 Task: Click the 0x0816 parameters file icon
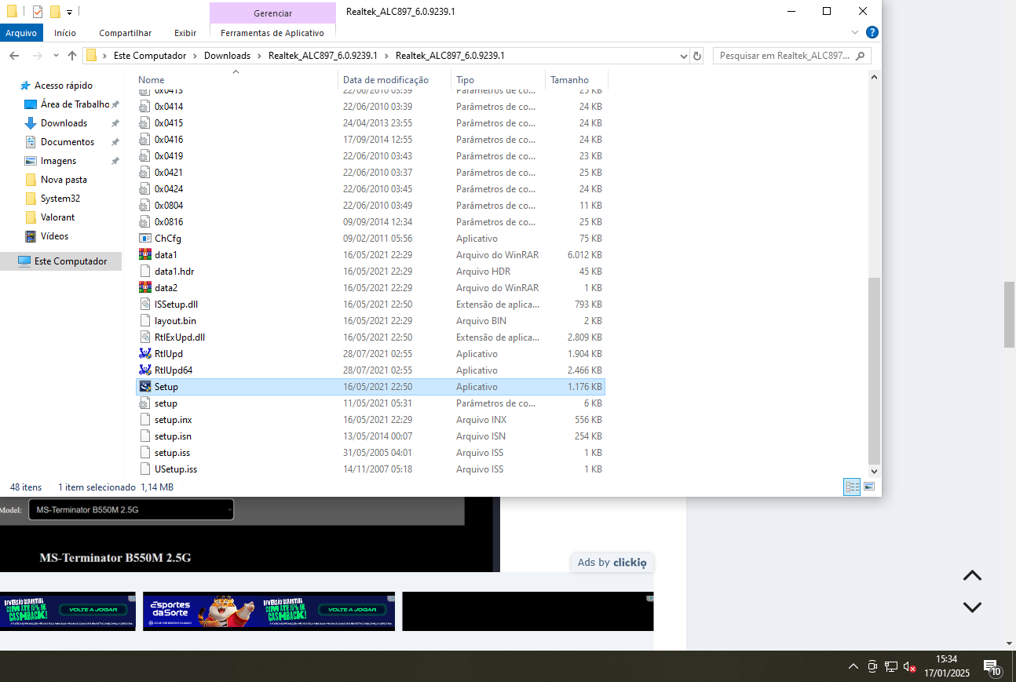click(144, 222)
